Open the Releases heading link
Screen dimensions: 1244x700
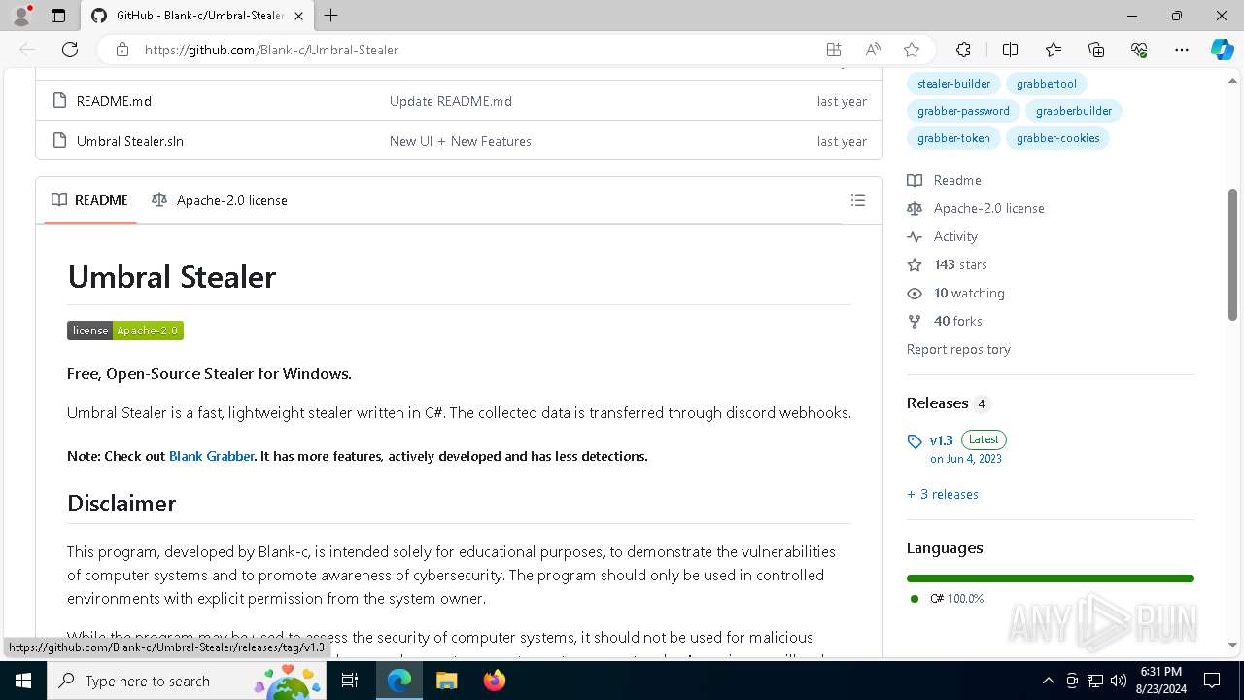[x=938, y=402]
